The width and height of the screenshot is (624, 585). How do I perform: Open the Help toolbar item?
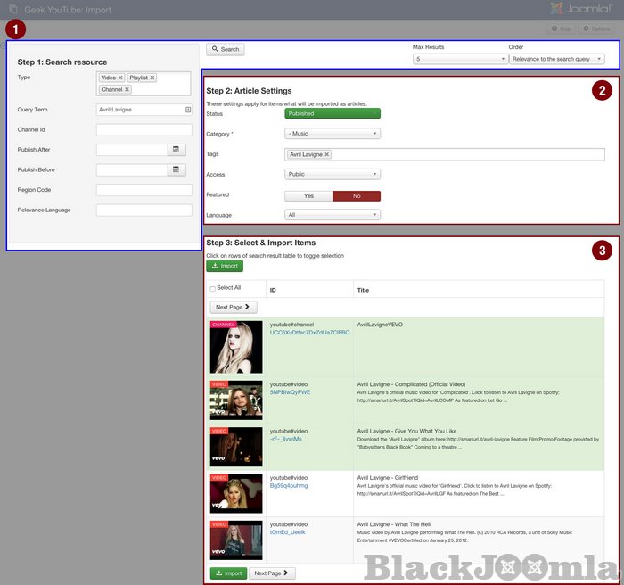tap(560, 29)
